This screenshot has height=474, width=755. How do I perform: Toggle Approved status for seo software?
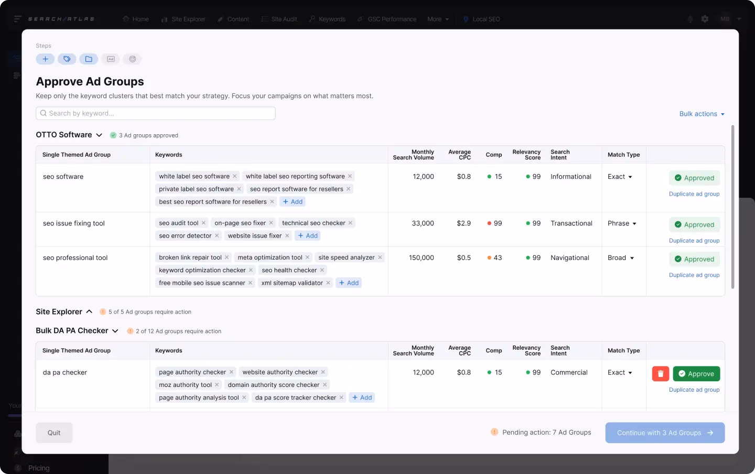click(694, 178)
